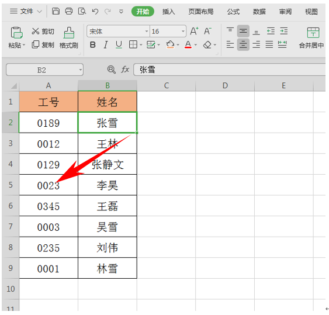Expand the Name Box dropdown for B2
The width and height of the screenshot is (329, 315).
(x=81, y=70)
